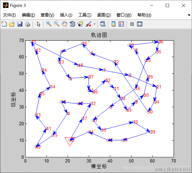Click node label 32 on the plot

(108, 80)
